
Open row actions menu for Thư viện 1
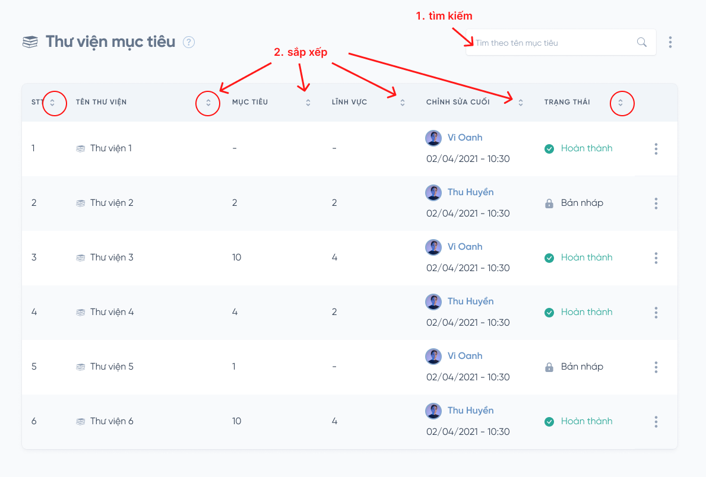[656, 148]
